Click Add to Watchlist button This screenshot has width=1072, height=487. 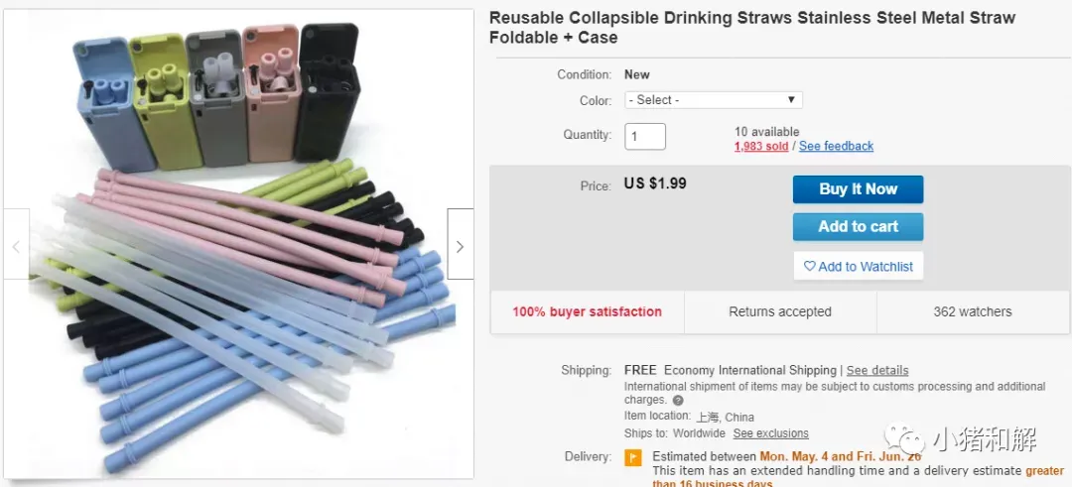pos(858,267)
